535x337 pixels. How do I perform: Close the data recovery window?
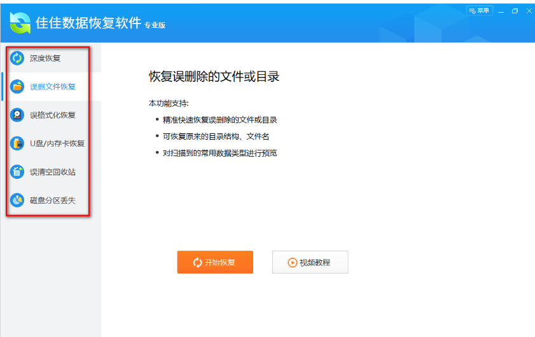(x=529, y=11)
